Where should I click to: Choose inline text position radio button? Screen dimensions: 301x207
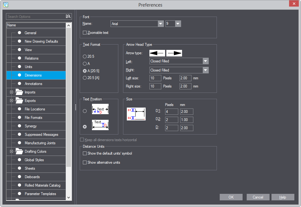[x=85, y=111]
